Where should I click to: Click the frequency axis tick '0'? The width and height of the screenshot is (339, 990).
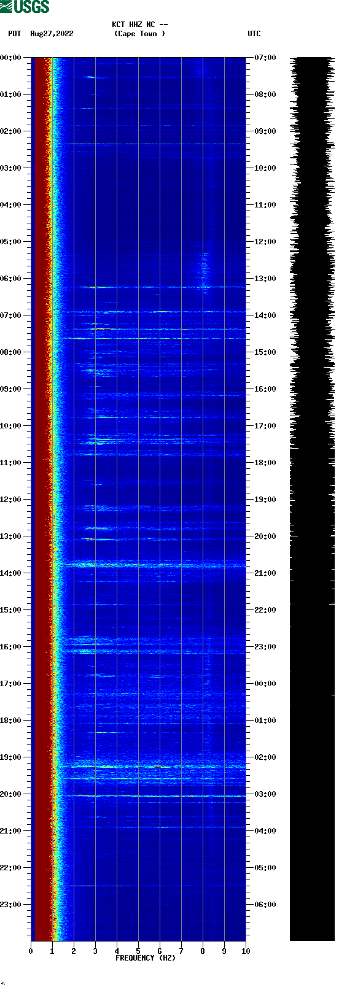[x=31, y=951]
